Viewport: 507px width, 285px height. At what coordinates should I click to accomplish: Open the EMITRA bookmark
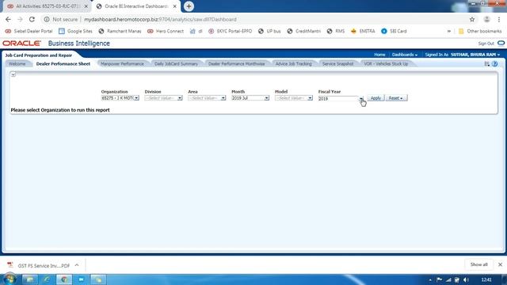click(x=363, y=31)
